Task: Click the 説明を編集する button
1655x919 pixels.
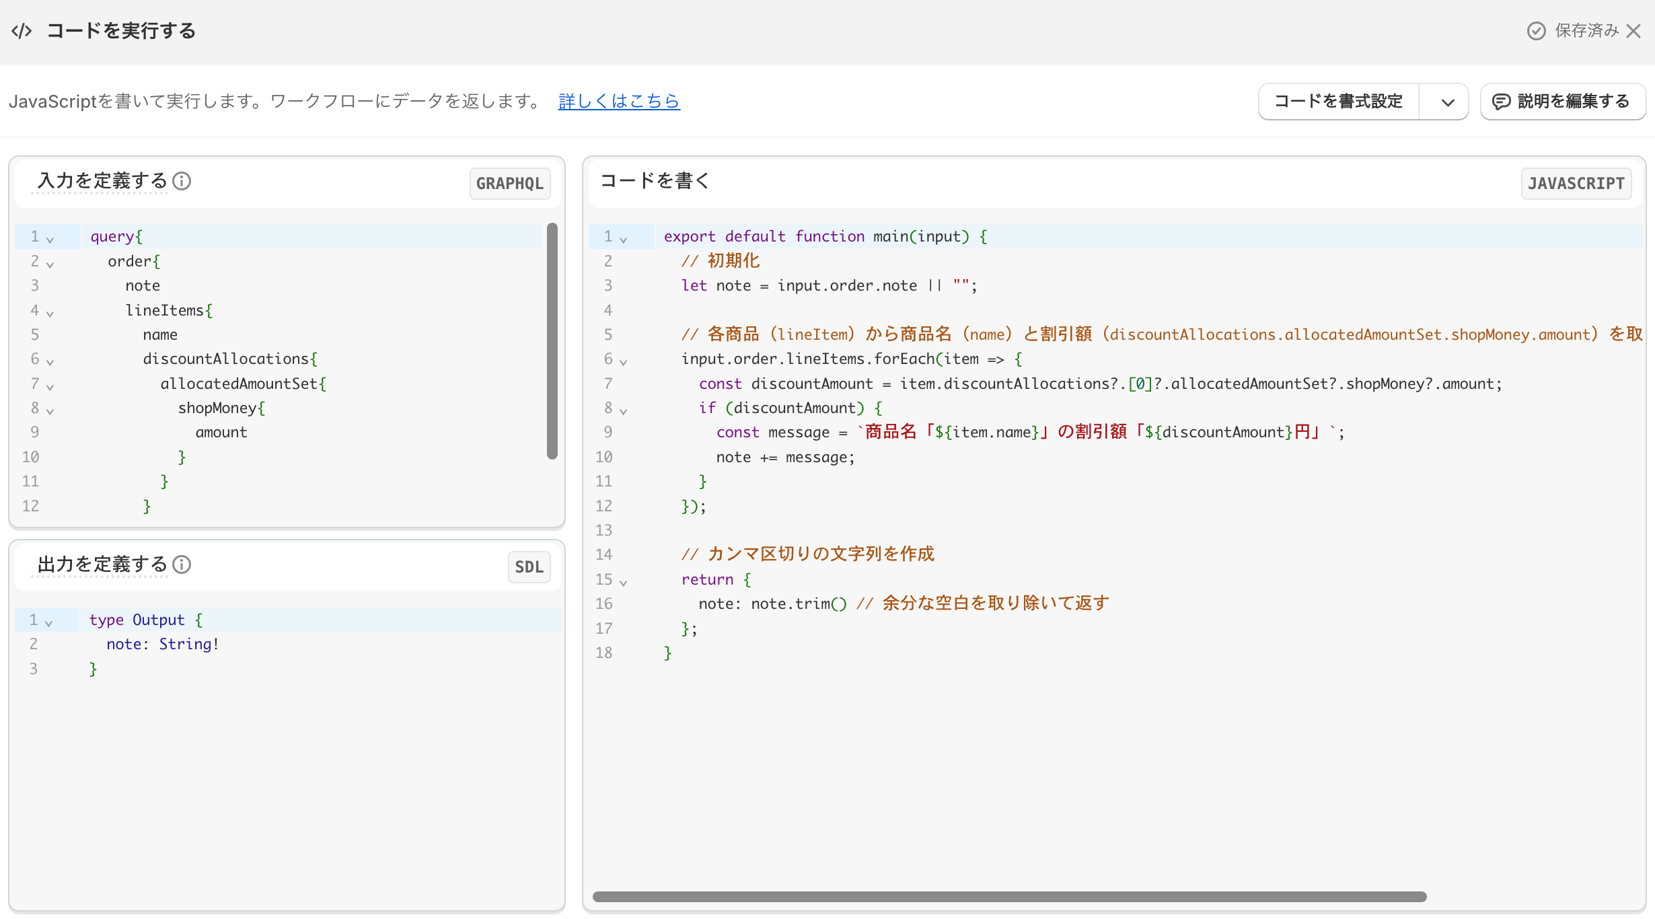Action: coord(1562,102)
